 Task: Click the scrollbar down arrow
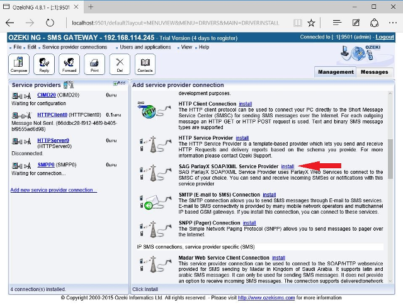point(390,281)
